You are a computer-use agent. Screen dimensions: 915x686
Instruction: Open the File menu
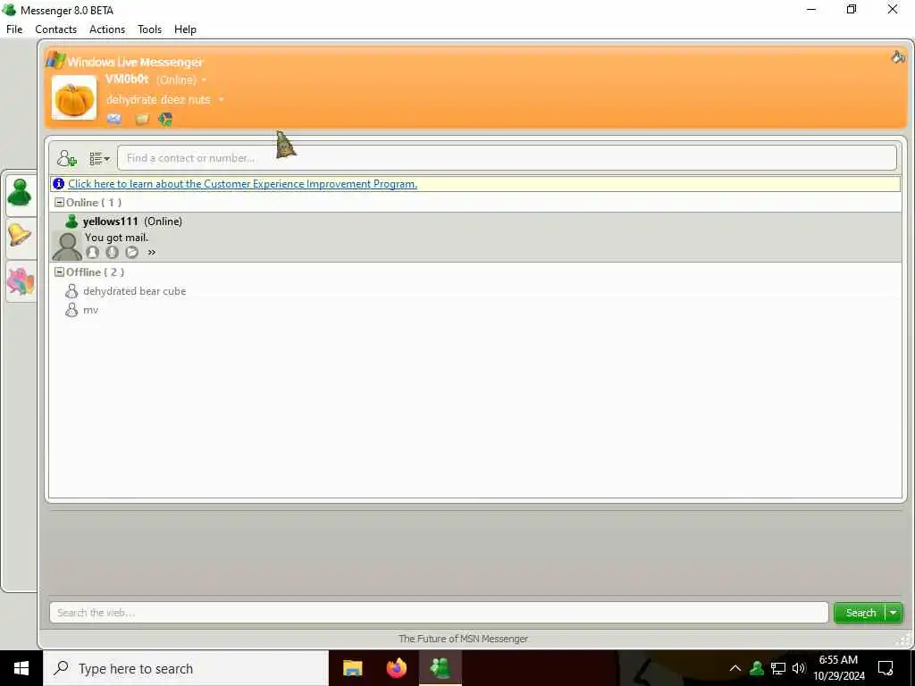coord(14,29)
